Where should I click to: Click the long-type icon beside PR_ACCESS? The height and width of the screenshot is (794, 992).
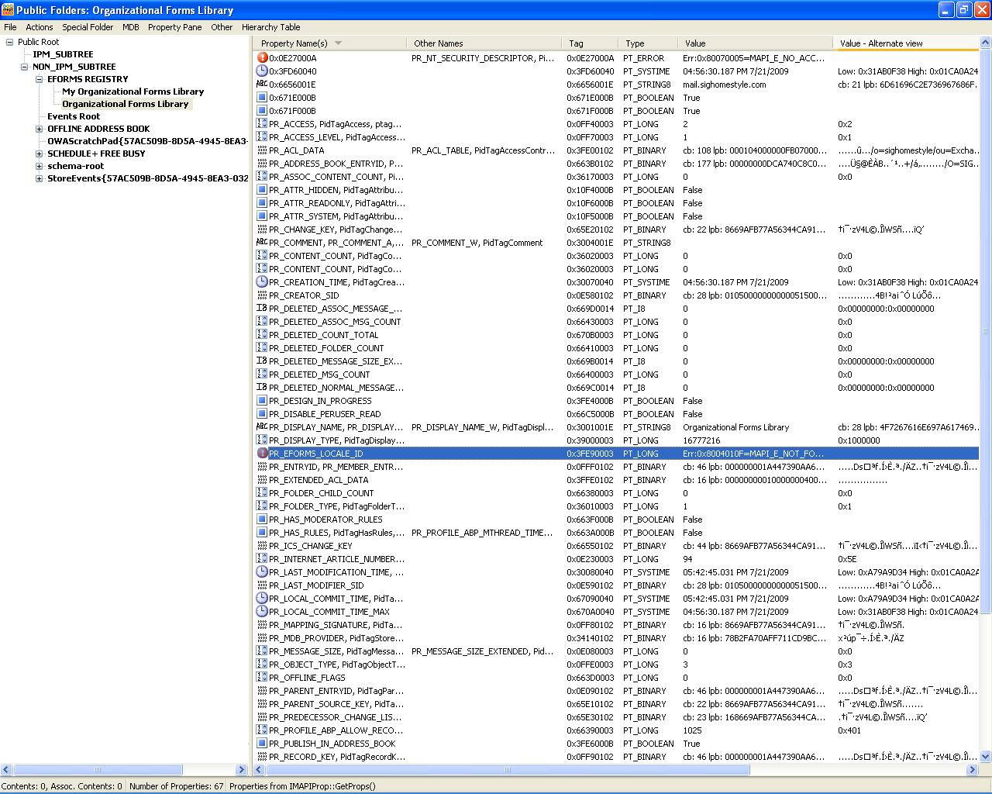tap(262, 124)
